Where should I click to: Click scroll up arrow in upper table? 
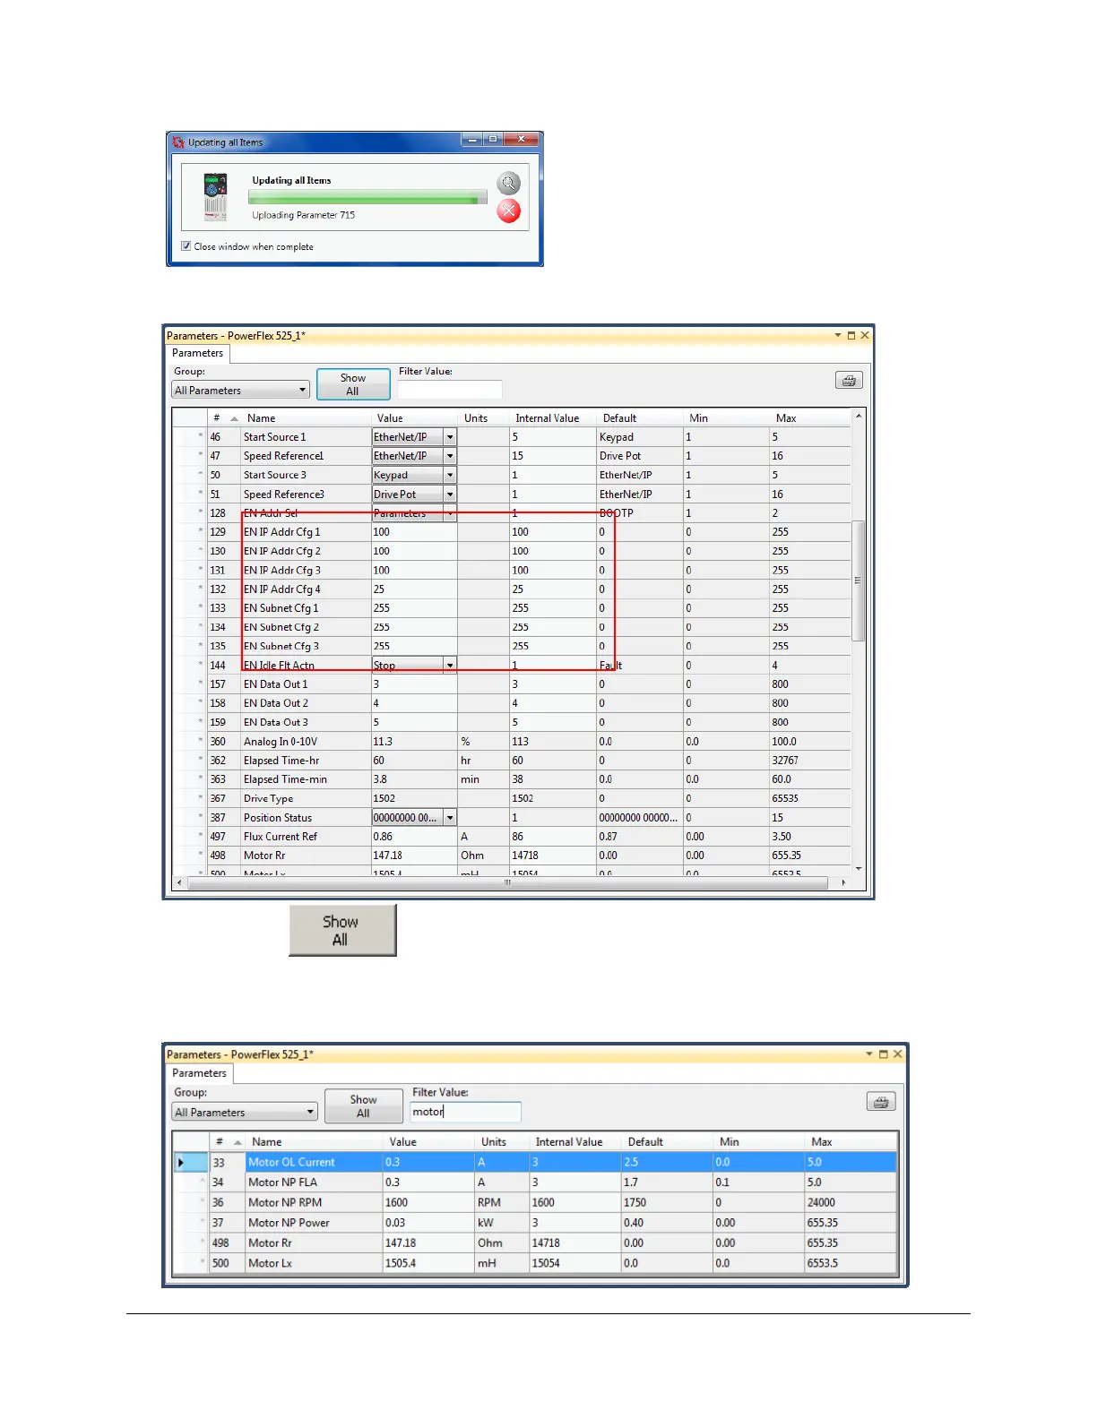859,416
